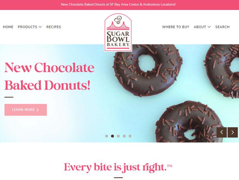Click the Learn More button

click(26, 110)
